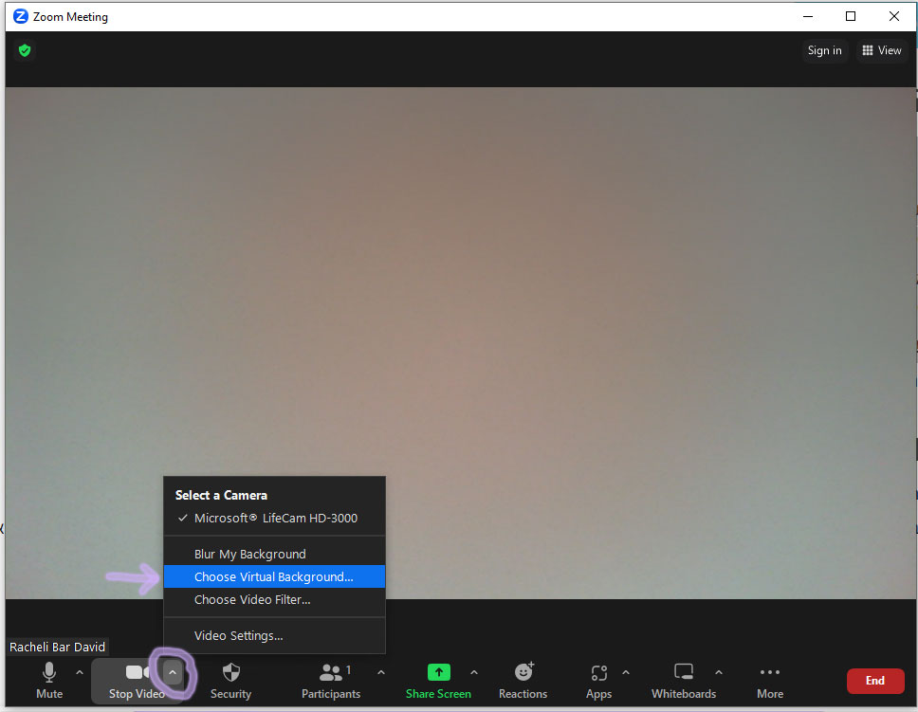This screenshot has height=712, width=918.
Task: Open the More options menu
Action: pyautogui.click(x=770, y=681)
